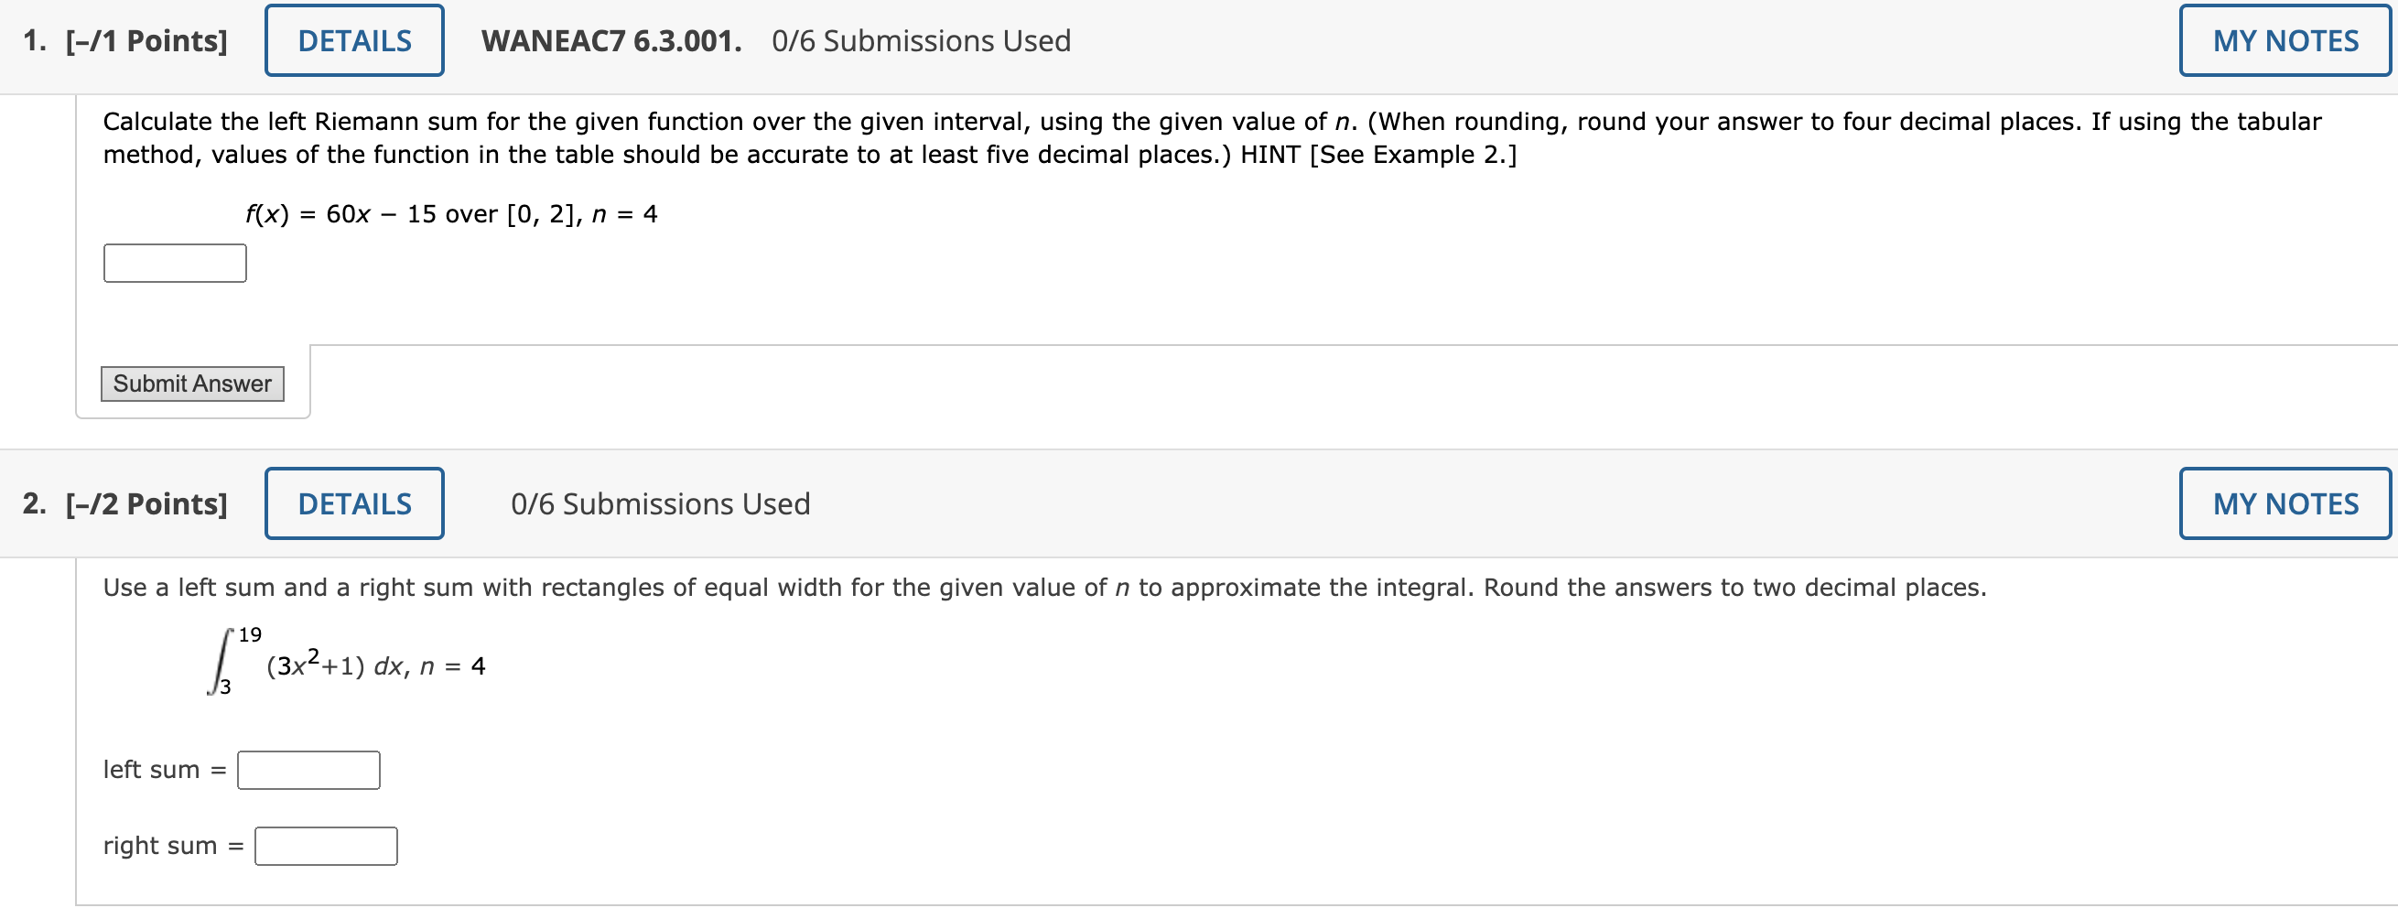Click the left sum input box
This screenshot has width=2398, height=908.
tap(308, 769)
